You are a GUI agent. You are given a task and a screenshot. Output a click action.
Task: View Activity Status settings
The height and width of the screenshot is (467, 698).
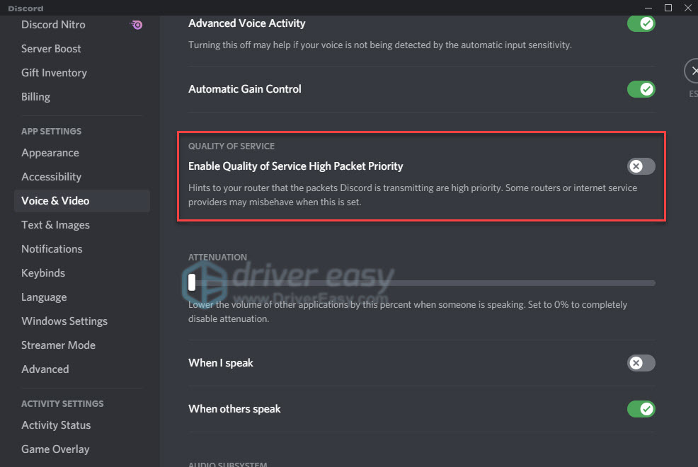pos(56,425)
